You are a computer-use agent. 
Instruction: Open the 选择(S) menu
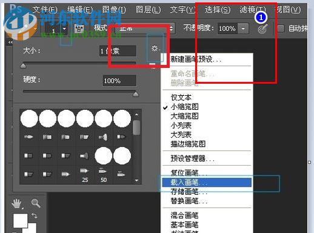click(218, 9)
